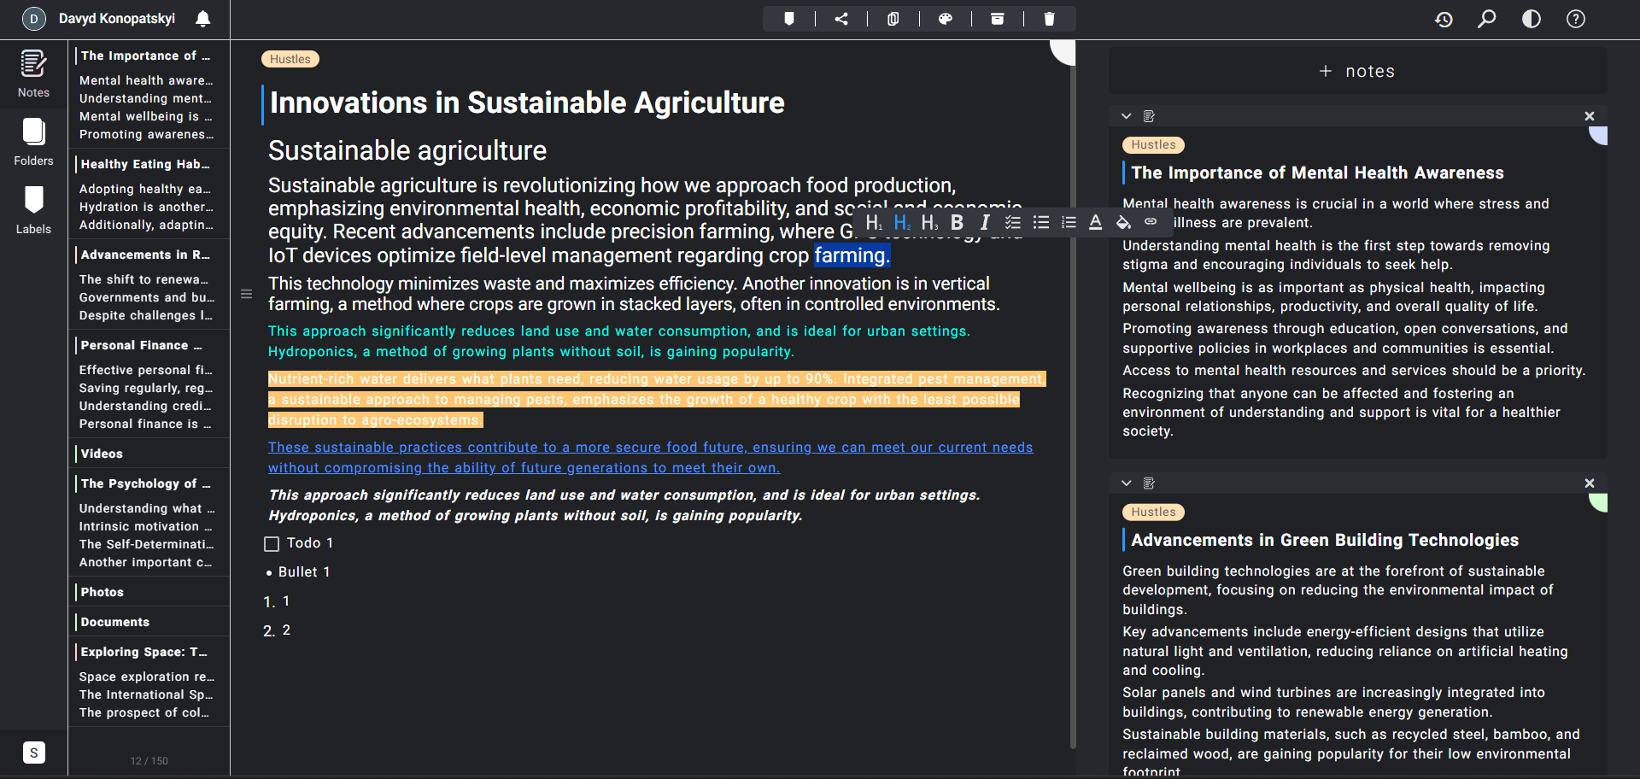Open the text color tool

tap(1096, 223)
